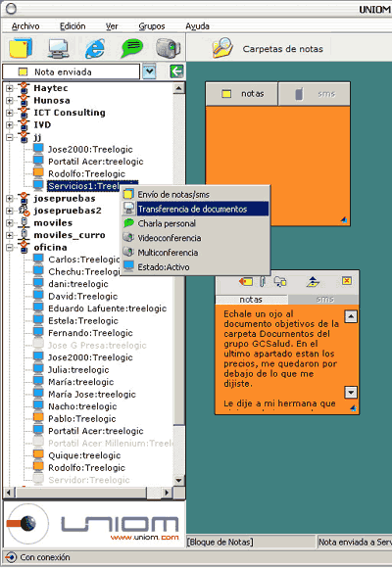Open the Grupos menu
Viewport: 392px width, 568px height.
coord(152,26)
